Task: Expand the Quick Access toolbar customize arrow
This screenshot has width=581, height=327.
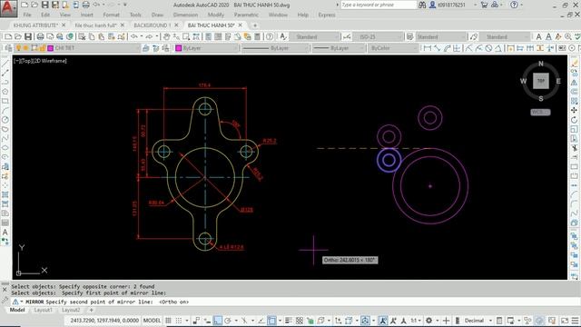Action: [124, 5]
